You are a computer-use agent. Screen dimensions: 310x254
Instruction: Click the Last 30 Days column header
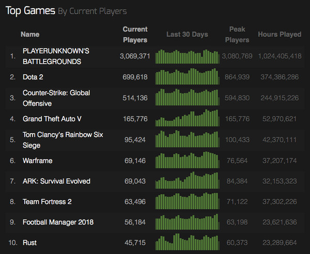187,35
